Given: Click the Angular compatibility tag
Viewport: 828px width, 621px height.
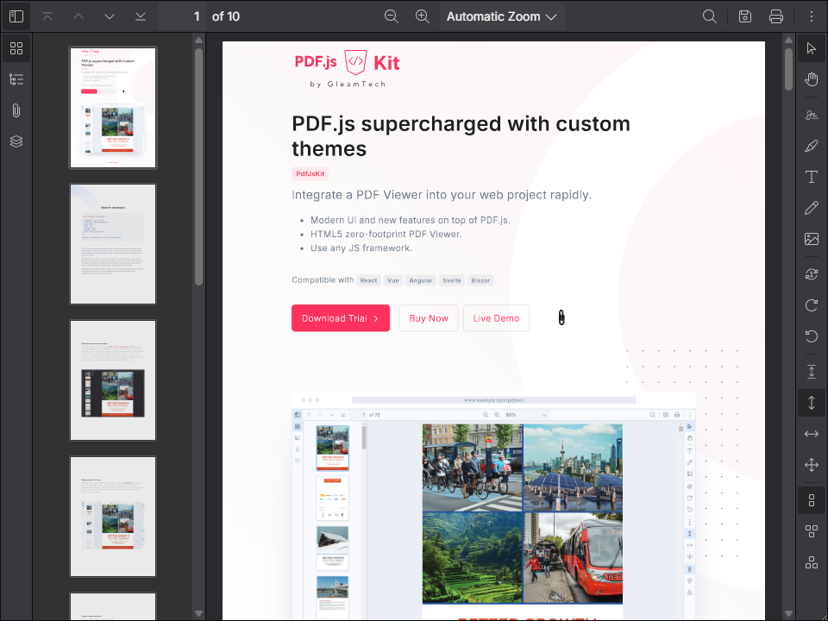Looking at the screenshot, I should point(421,280).
